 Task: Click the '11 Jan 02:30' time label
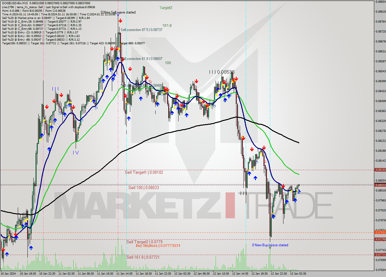(x=66, y=274)
